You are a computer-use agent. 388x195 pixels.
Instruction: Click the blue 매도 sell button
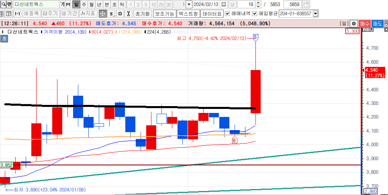(x=377, y=24)
